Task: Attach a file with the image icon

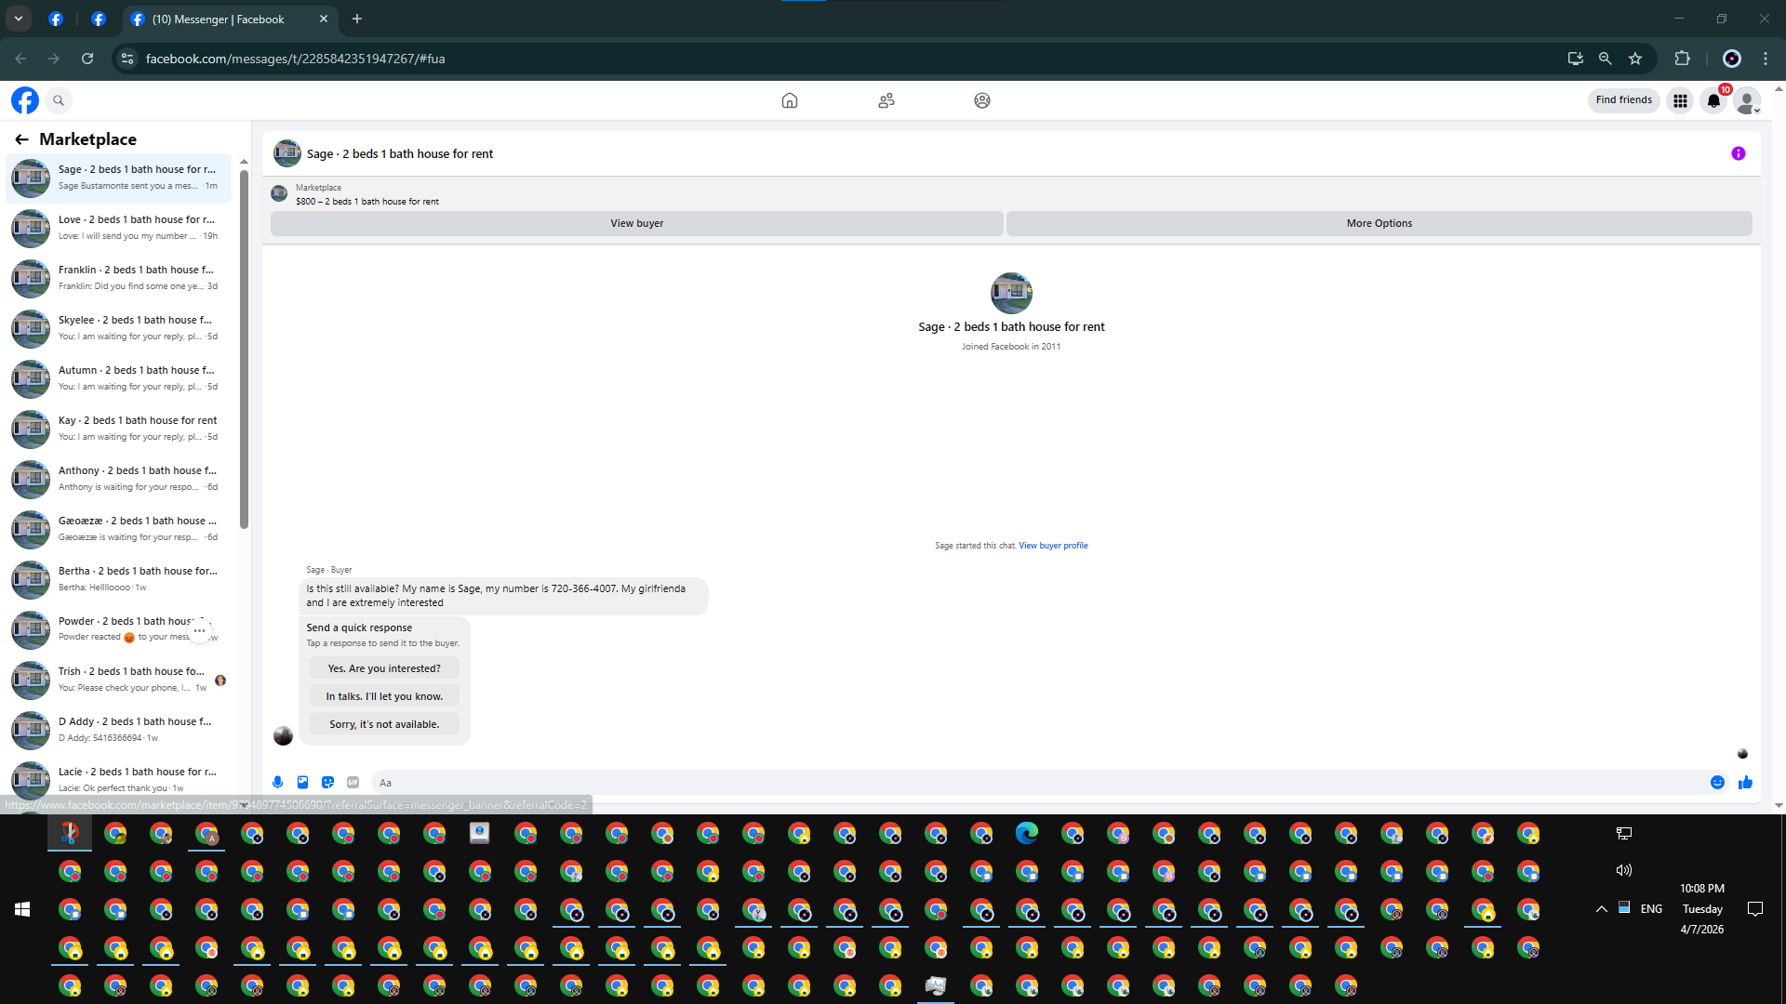Action: (302, 783)
